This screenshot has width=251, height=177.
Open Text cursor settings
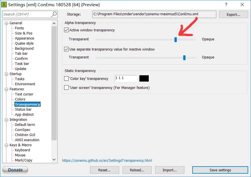(24, 94)
